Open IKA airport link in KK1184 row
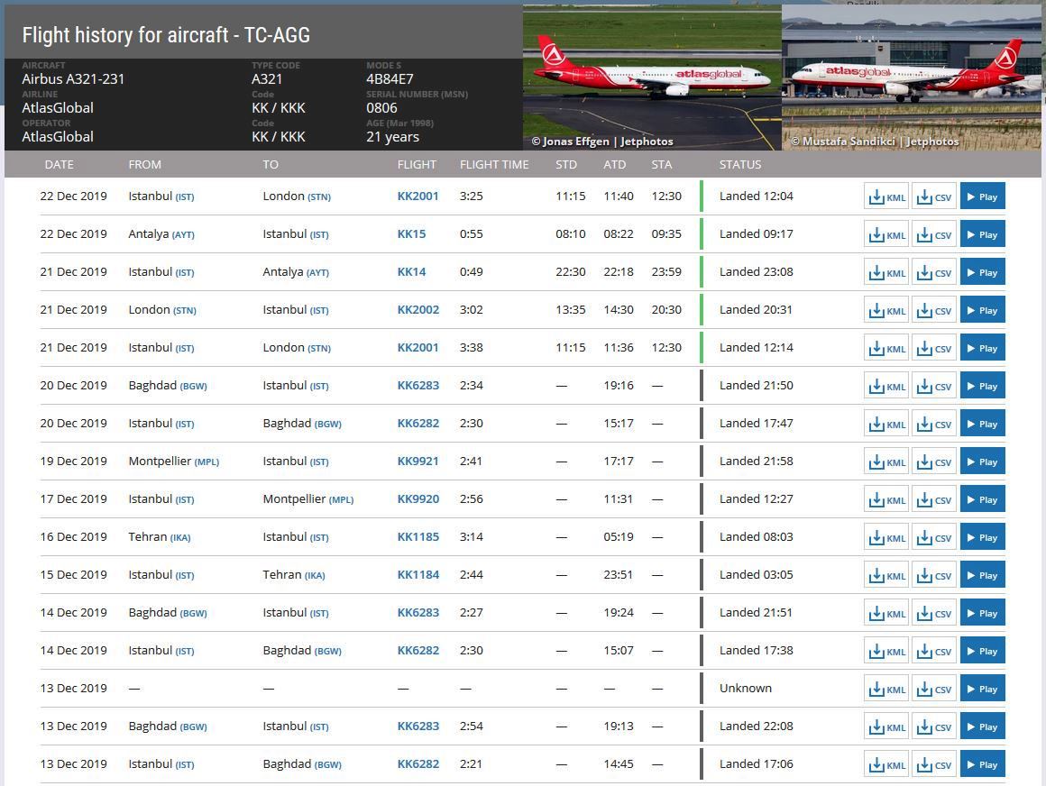Image resolution: width=1046 pixels, height=786 pixels. [314, 576]
